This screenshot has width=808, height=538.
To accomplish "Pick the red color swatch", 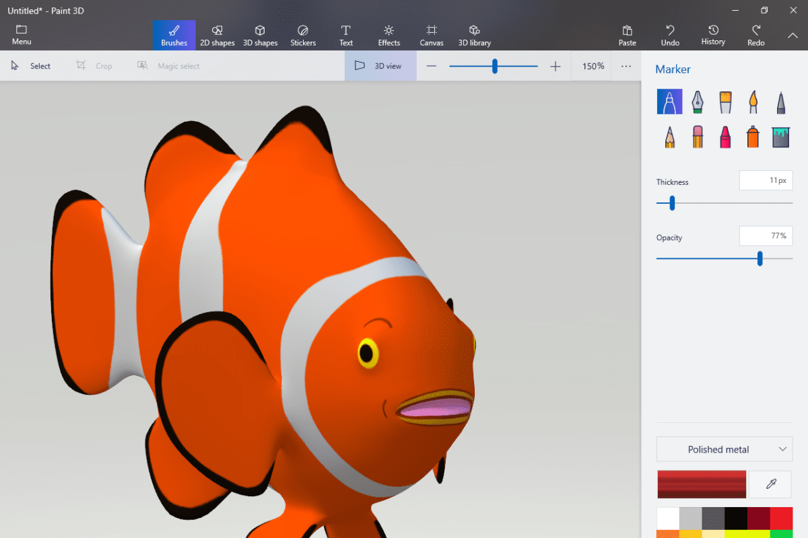I will click(x=781, y=518).
